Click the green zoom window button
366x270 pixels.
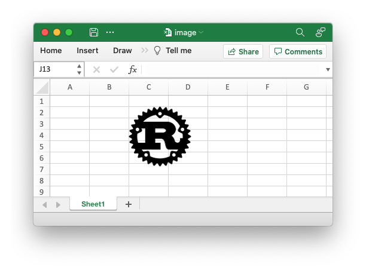pos(69,32)
